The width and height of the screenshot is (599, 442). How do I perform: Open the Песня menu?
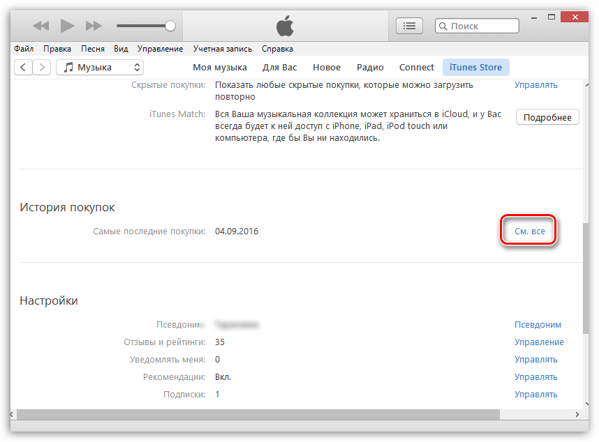point(92,49)
